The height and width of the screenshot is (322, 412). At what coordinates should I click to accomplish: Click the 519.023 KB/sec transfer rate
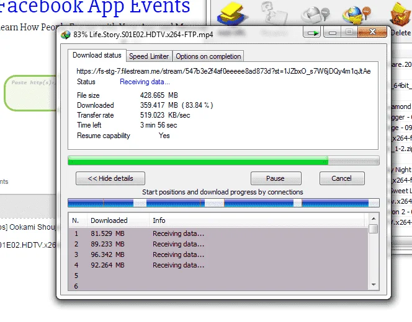pyautogui.click(x=165, y=115)
